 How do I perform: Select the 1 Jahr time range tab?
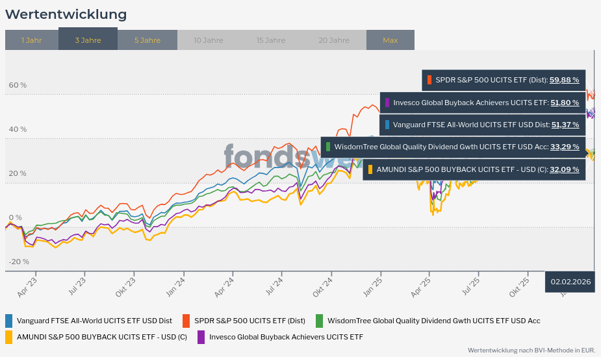coord(32,40)
